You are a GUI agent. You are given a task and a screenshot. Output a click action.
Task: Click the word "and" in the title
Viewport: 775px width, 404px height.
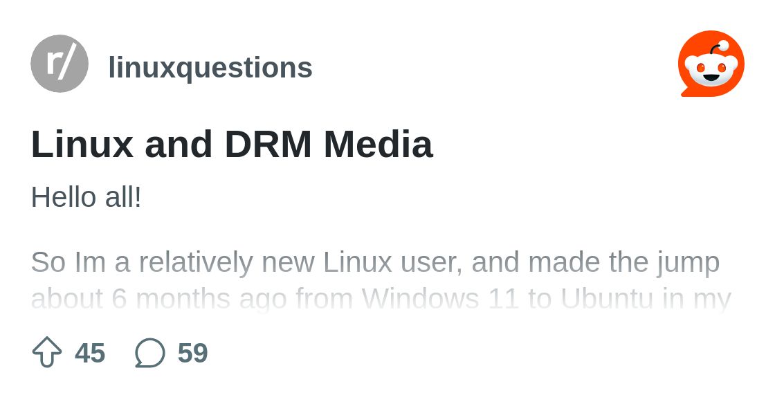[179, 145]
